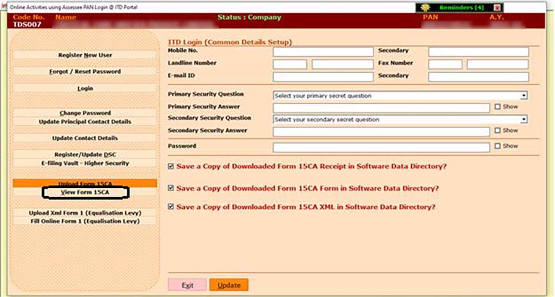Uncheck Save Downloaded Form 15CA Form option
The height and width of the screenshot is (297, 555).
click(x=171, y=188)
